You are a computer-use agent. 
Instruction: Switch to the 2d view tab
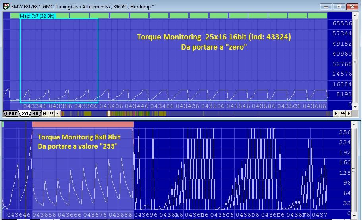click(x=25, y=114)
